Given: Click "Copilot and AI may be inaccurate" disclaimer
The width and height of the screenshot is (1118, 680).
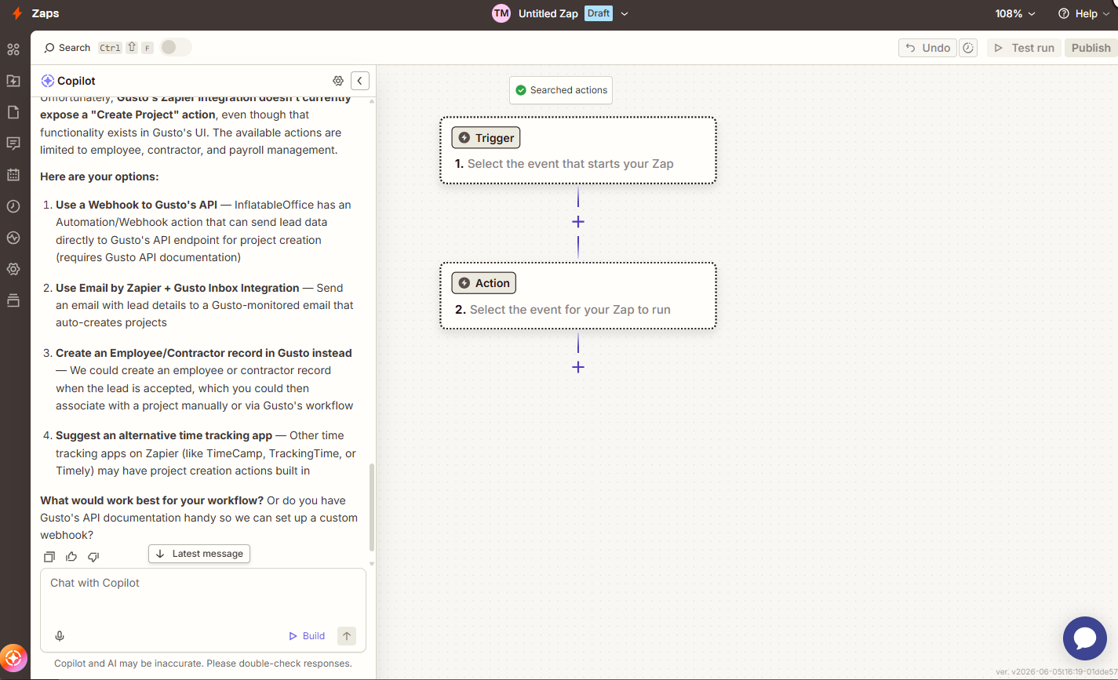Looking at the screenshot, I should (x=203, y=664).
